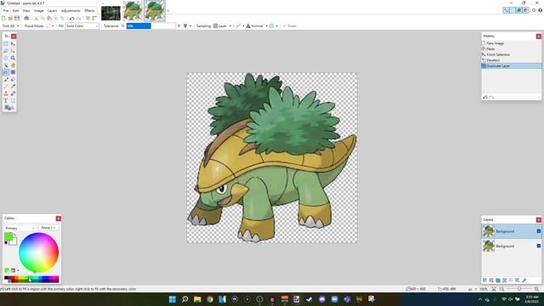
Task: Toggle the Colors window button at top right
Action: 525,10
